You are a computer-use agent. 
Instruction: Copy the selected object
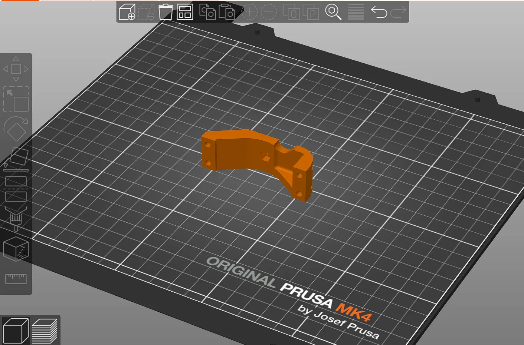click(207, 12)
